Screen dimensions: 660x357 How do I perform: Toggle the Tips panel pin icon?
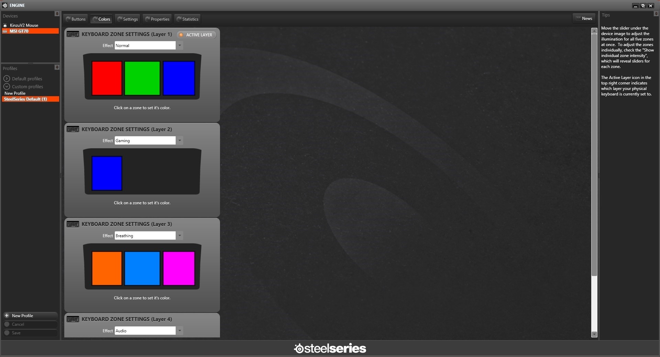(656, 14)
